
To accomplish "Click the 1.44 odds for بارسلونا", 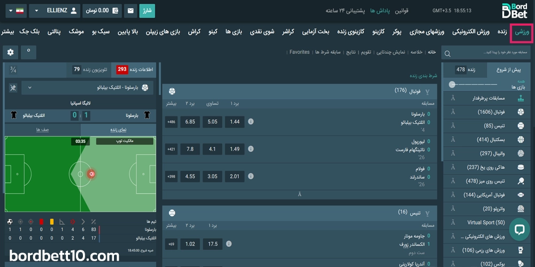I will point(235,122).
